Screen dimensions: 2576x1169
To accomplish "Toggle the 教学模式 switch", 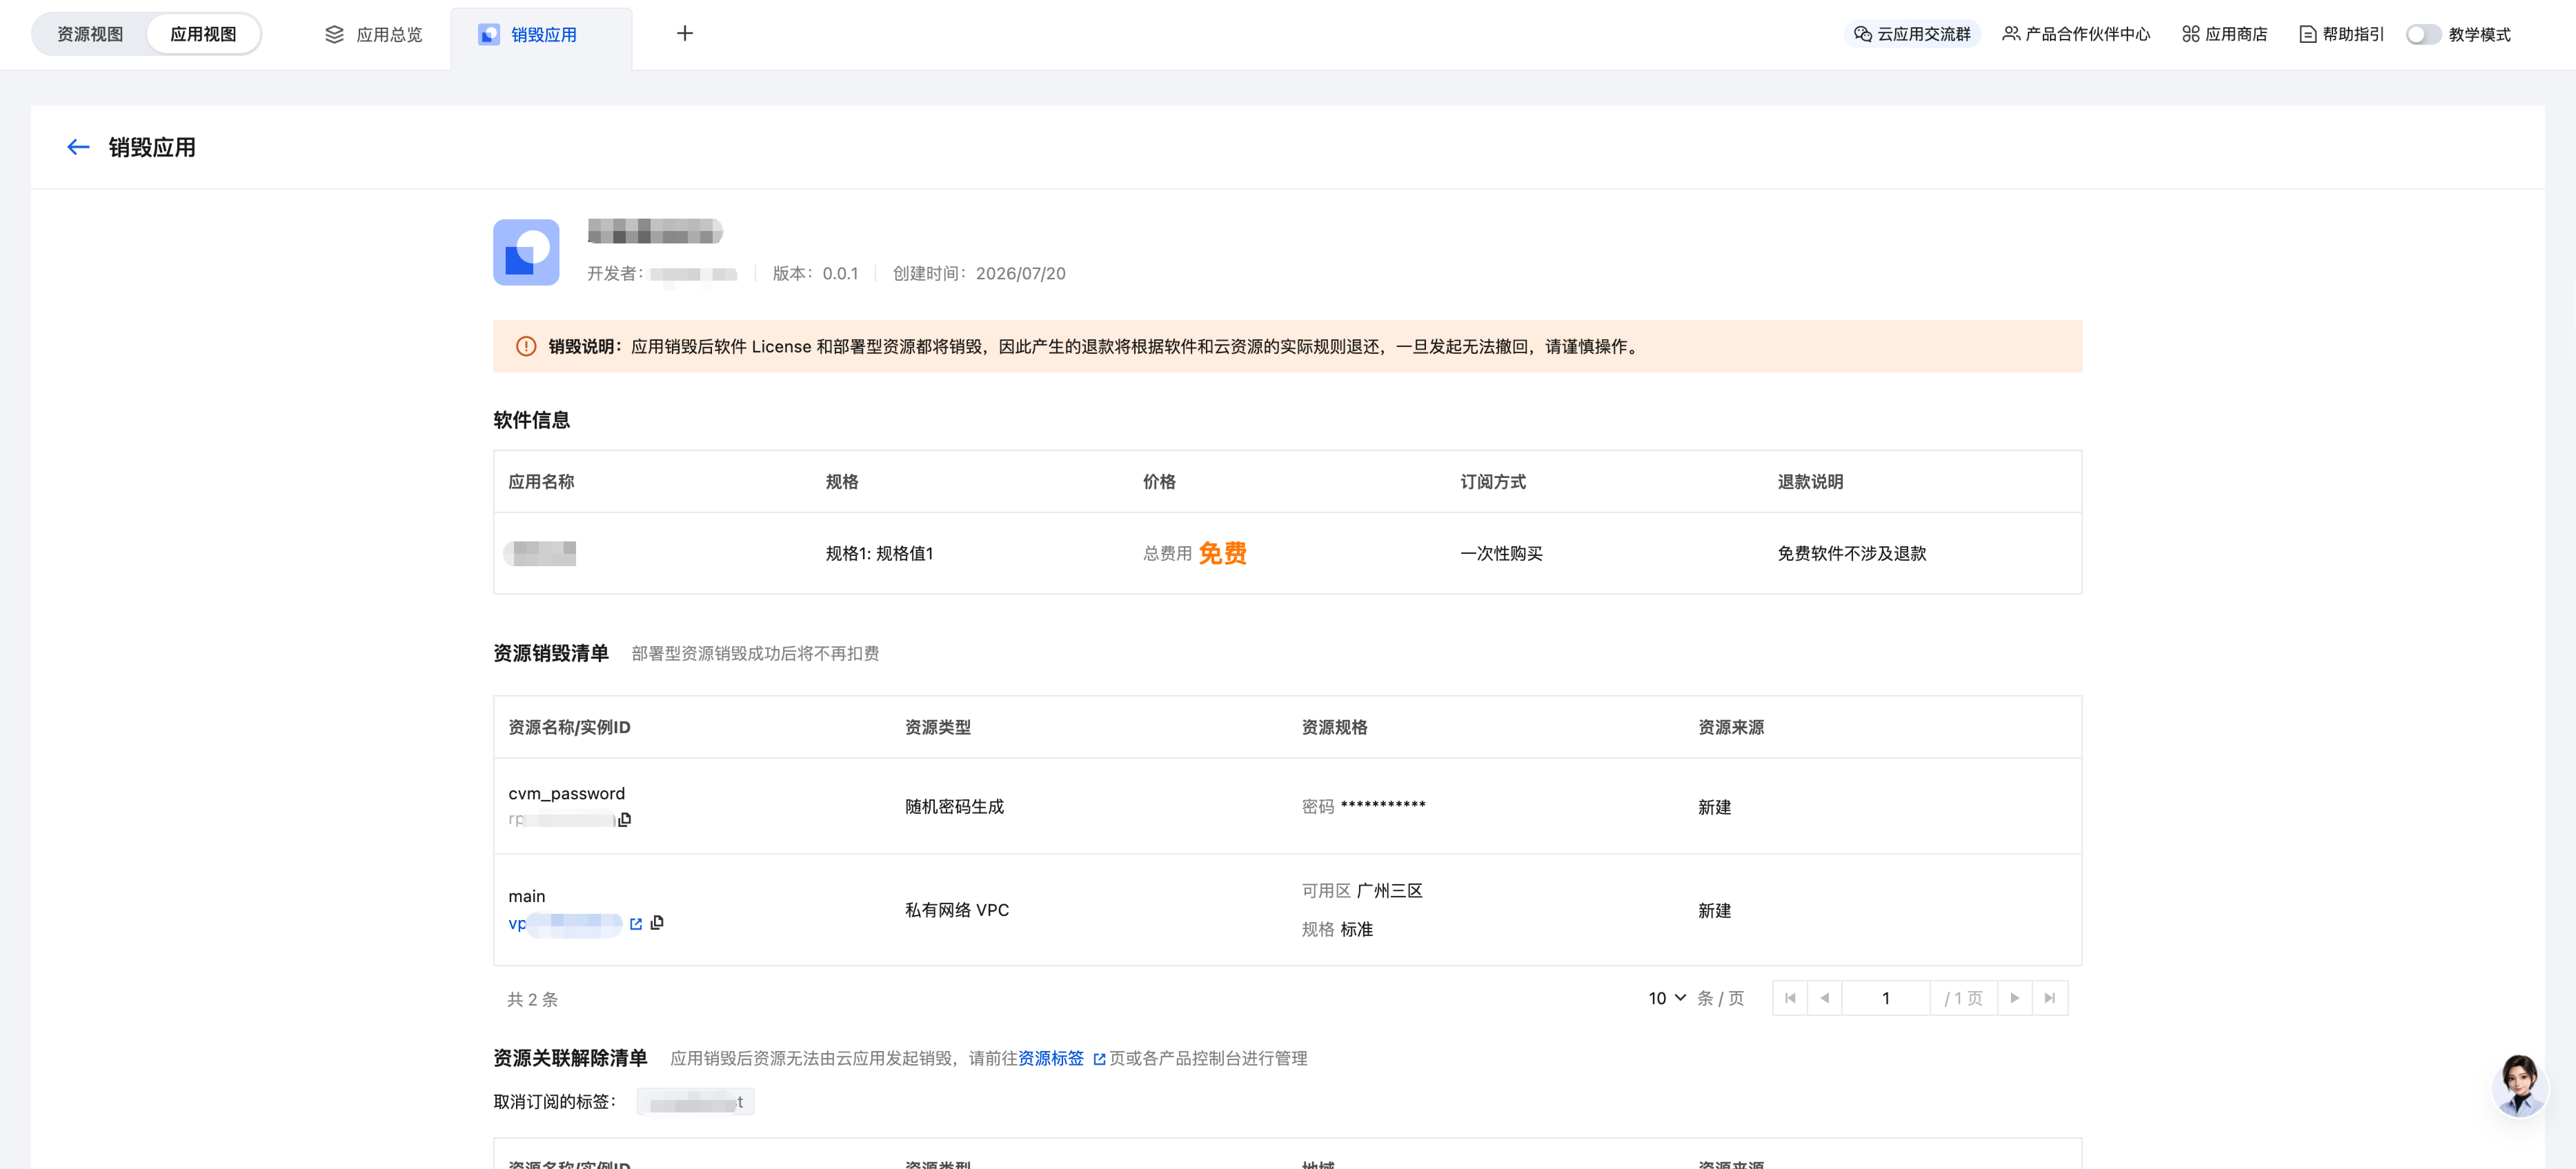I will coord(2424,34).
